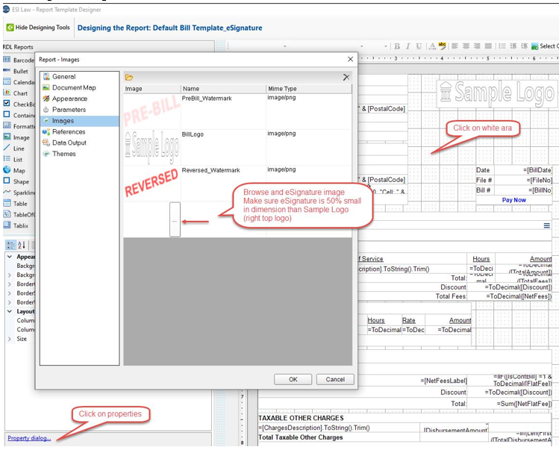Click the Sample Logo image in report
The height and width of the screenshot is (450, 559).
(x=496, y=93)
